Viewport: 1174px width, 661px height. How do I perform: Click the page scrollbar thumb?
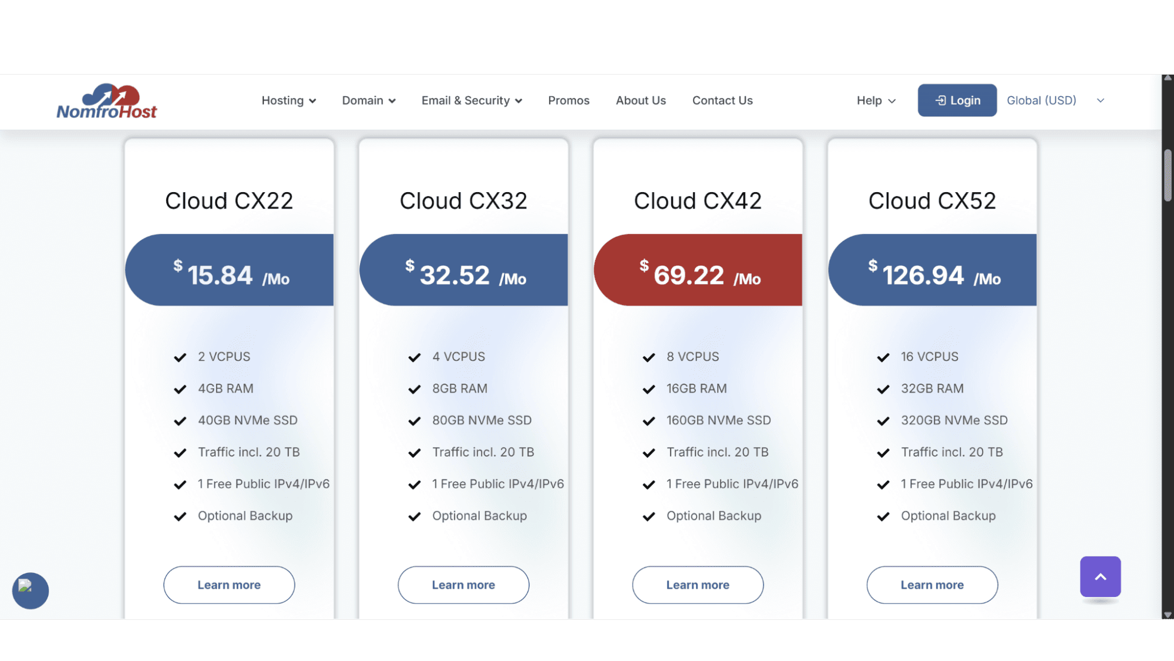coord(1168,175)
